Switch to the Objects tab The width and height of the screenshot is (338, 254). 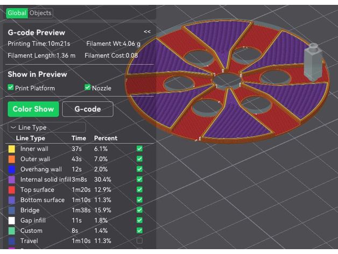coord(40,12)
